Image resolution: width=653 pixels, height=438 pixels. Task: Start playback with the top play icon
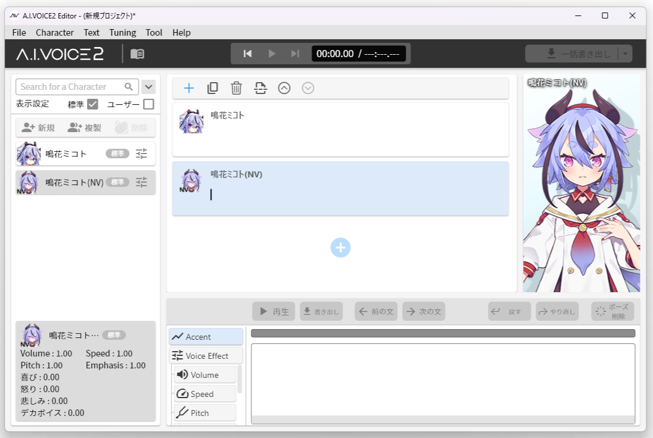click(272, 54)
